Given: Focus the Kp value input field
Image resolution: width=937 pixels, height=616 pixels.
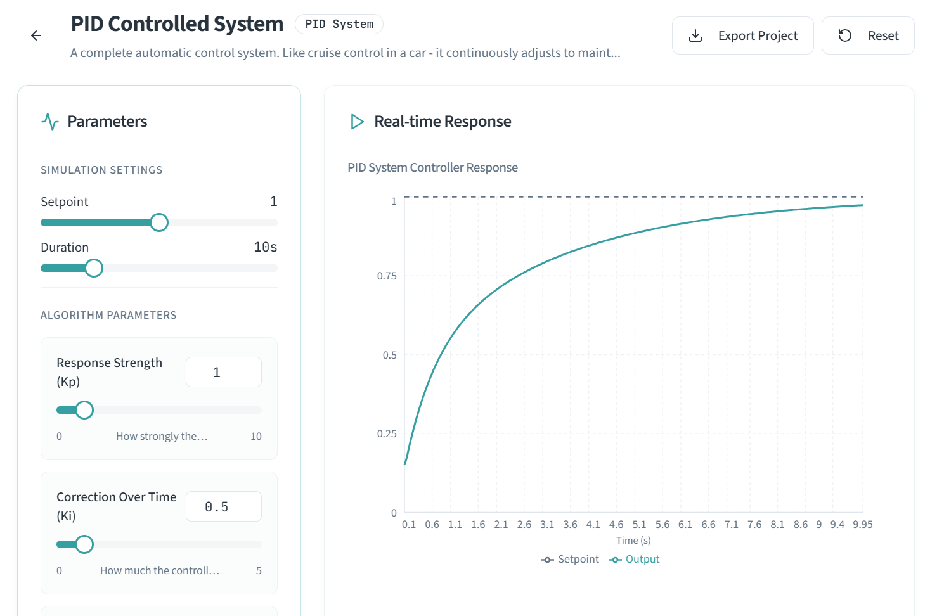Looking at the screenshot, I should [x=223, y=372].
